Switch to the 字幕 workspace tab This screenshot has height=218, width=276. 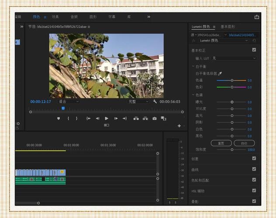112,17
